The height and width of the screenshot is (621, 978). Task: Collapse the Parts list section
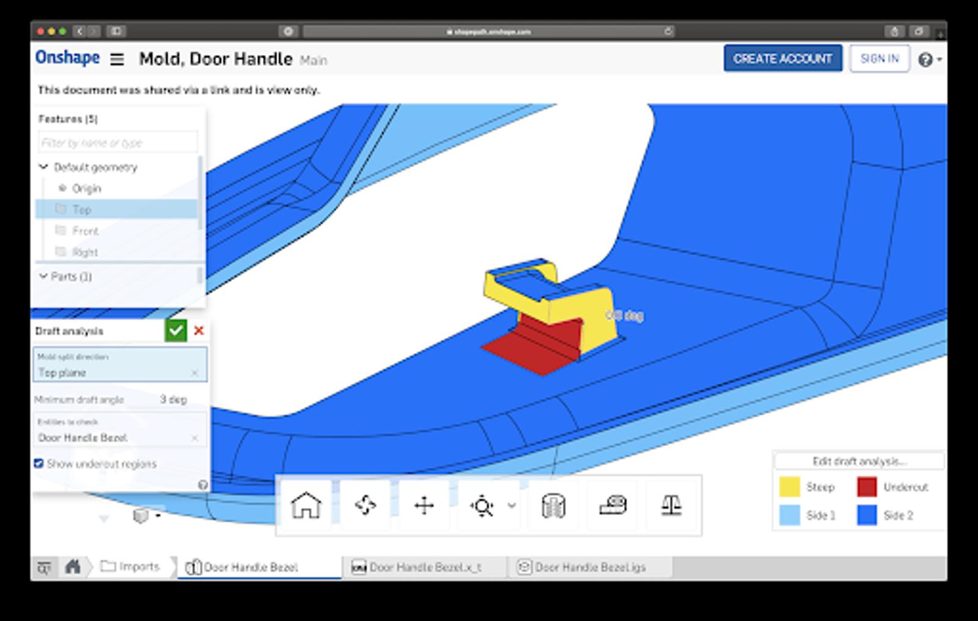[43, 276]
